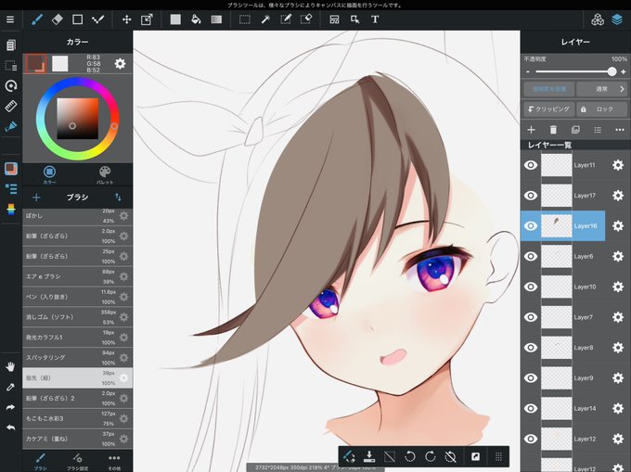Open settings gear for エアーブラシ brush

point(124,276)
